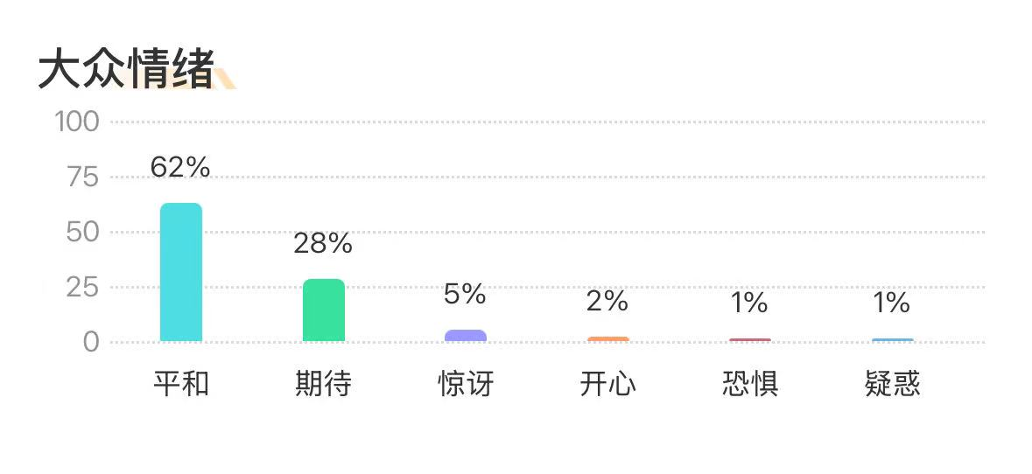Image resolution: width=1032 pixels, height=474 pixels.
Task: Select the green 期待 bar
Action: point(323,310)
